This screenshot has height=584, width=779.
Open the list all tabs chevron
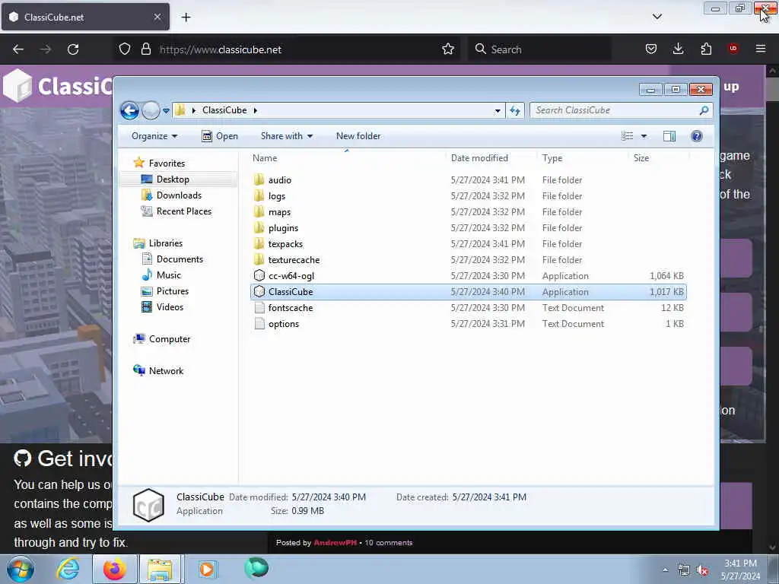tap(657, 17)
